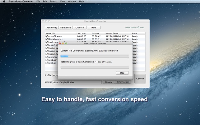Select output format of avseq02.wmv row
200x125 pixels.
coord(118,36)
